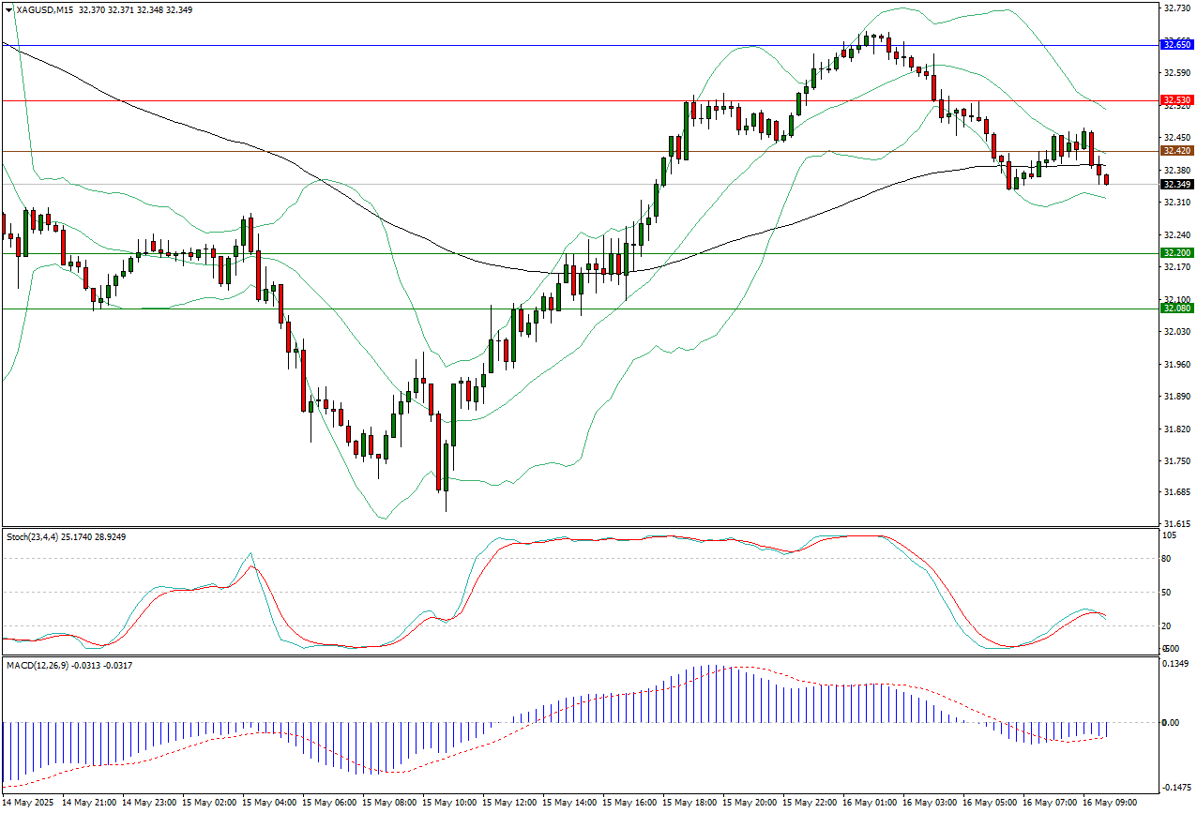Click the MACD 0.1349 scale label
The width and height of the screenshot is (1197, 813).
(1175, 665)
